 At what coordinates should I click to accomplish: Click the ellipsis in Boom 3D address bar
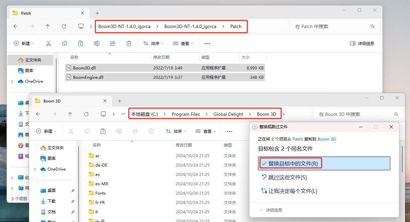click(123, 114)
